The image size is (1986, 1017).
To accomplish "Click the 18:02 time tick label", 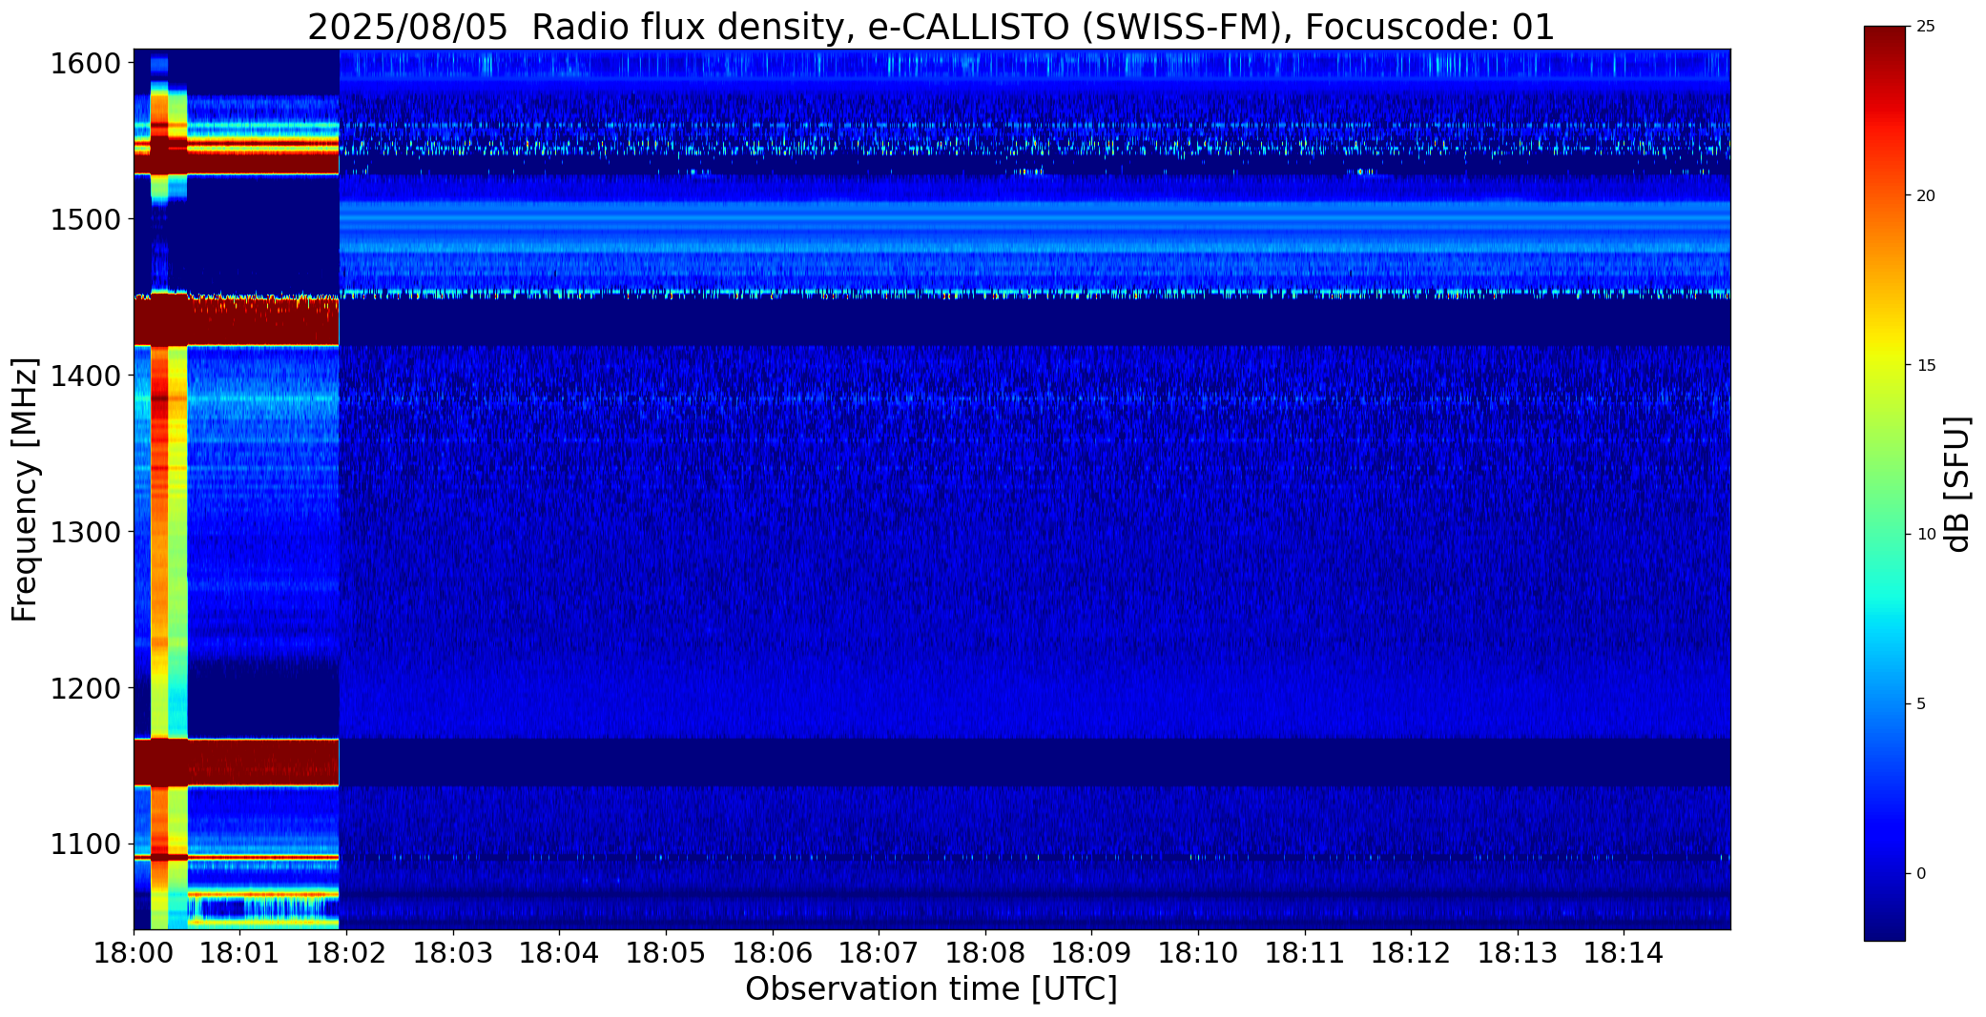I will [347, 953].
